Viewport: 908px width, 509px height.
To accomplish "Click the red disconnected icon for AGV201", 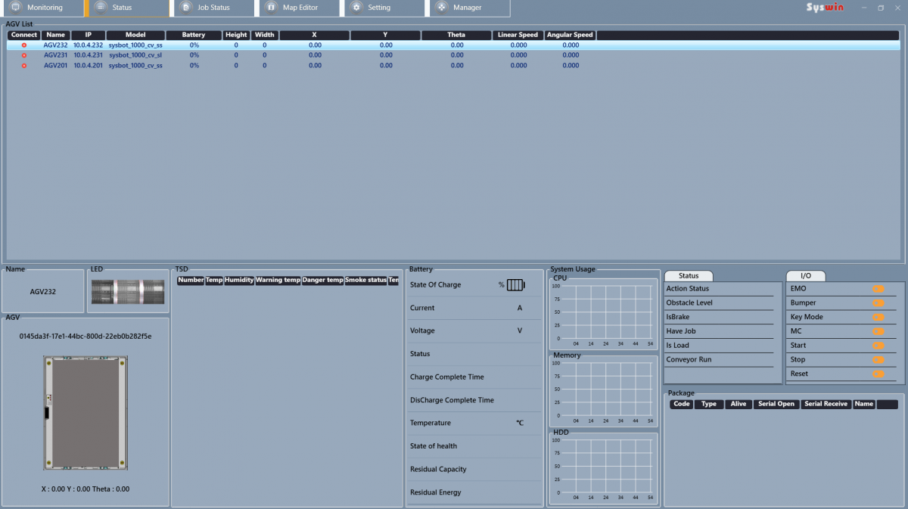I will (24, 66).
